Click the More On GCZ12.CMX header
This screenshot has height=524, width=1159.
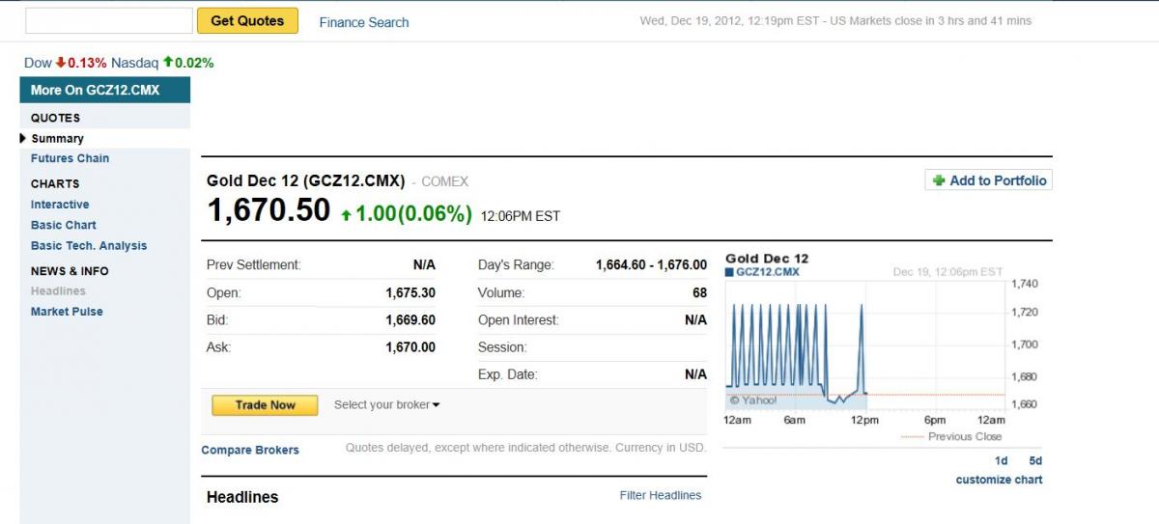pyautogui.click(x=105, y=90)
